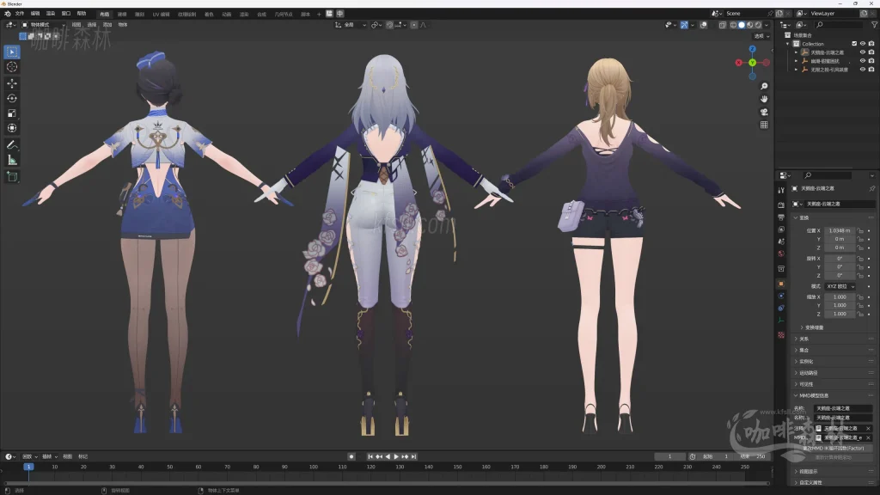
Task: Open the viewport options dropdown below shading
Action: point(761,36)
